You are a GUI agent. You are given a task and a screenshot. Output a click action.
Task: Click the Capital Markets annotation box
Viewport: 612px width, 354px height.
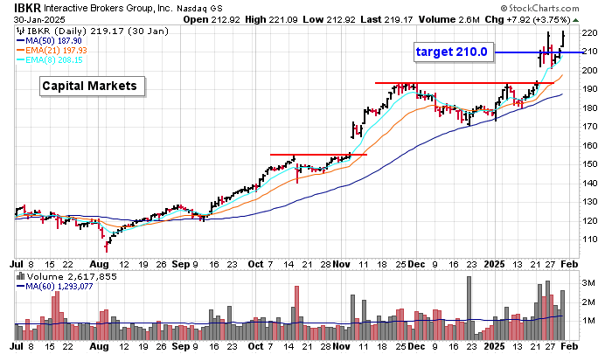pyautogui.click(x=92, y=87)
